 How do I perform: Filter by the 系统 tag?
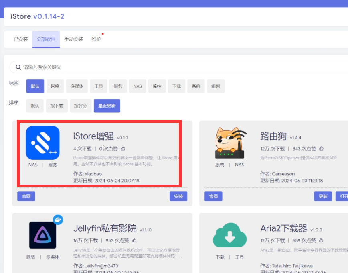pos(196,86)
